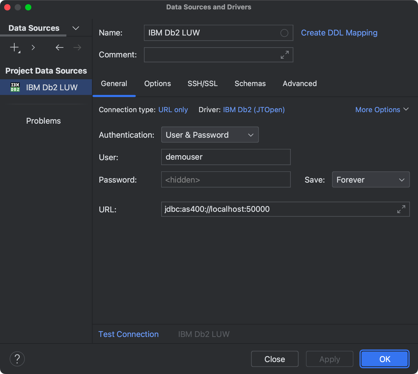This screenshot has height=374, width=418.
Task: Revert changes with the left arrow icon
Action: (59, 47)
